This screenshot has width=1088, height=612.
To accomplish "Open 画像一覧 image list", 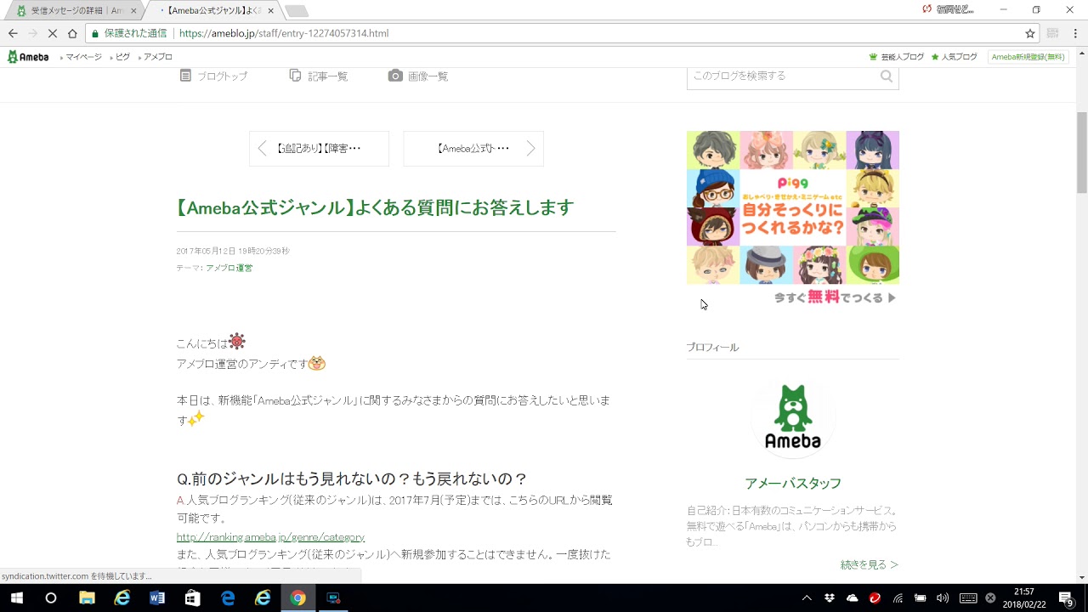I will point(418,76).
